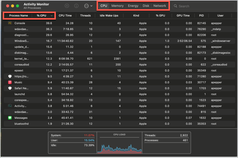Select the Network tab

coord(160,6)
